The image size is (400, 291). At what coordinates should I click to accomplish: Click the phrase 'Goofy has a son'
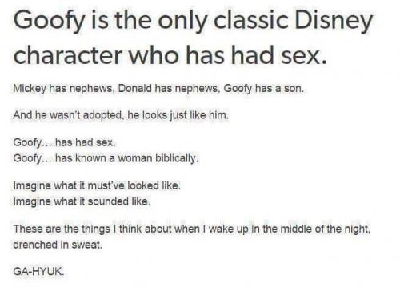pyautogui.click(x=264, y=89)
